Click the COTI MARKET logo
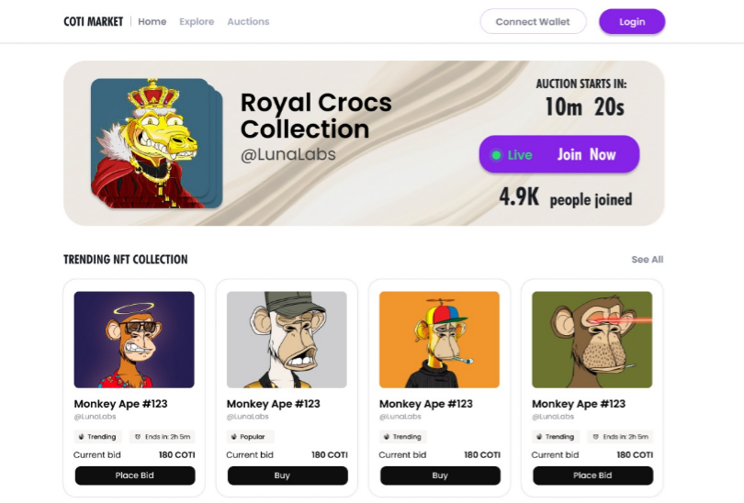Image resolution: width=744 pixels, height=503 pixels. point(93,22)
